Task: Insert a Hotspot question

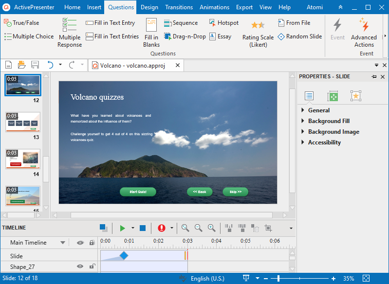Action: [x=224, y=23]
